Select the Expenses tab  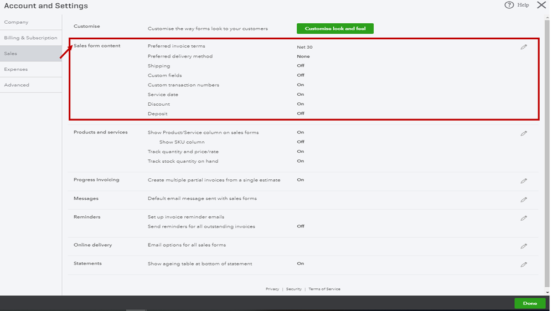click(15, 69)
